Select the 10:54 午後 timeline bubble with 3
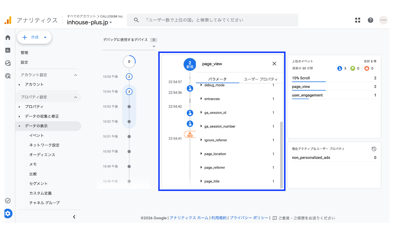 [x=129, y=92]
